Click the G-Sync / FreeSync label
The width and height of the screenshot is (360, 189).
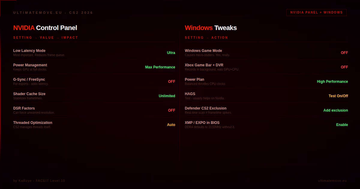[x=29, y=79]
